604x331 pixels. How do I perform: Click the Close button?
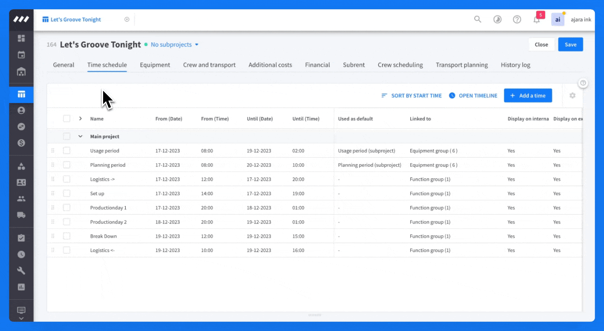click(x=541, y=45)
